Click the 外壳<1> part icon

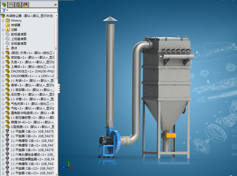(x=8, y=53)
